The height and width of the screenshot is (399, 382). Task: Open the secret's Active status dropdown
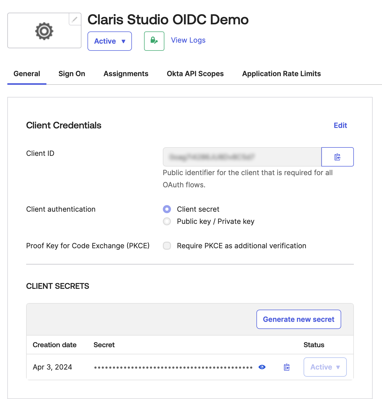click(x=325, y=367)
